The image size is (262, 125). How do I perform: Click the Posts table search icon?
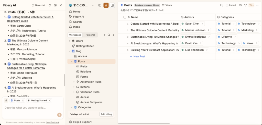tap(221, 5)
